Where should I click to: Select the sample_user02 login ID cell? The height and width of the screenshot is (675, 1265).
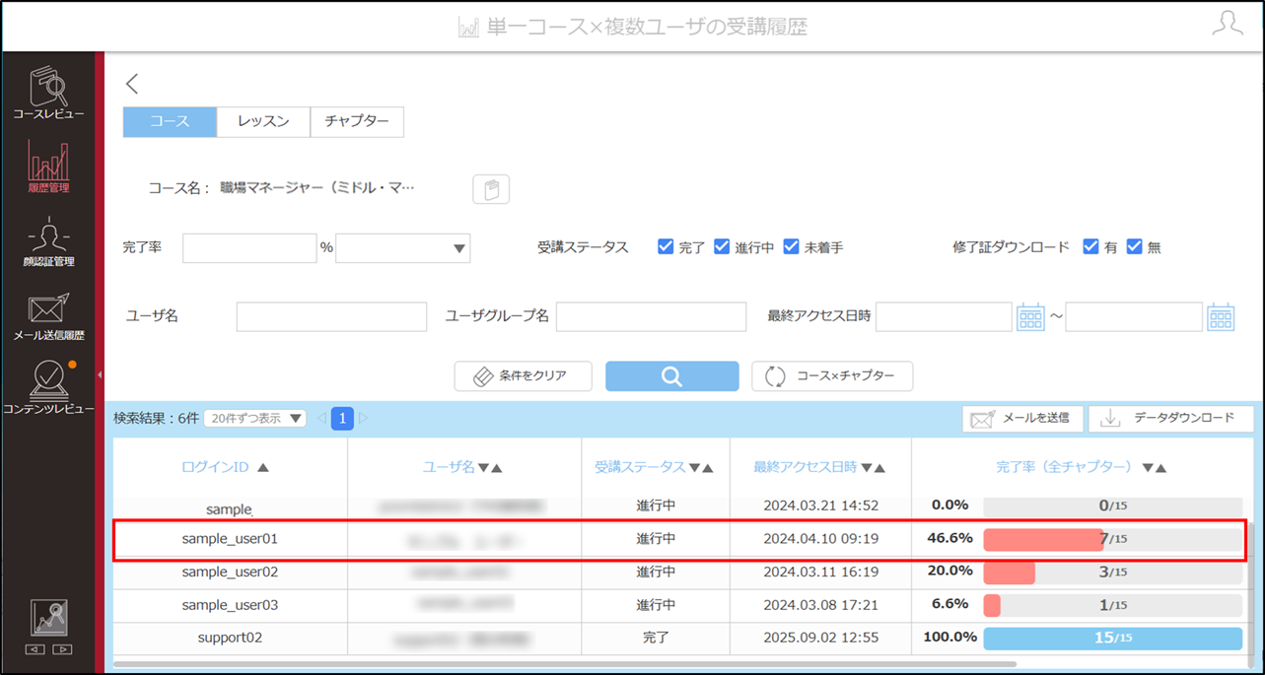tap(231, 572)
